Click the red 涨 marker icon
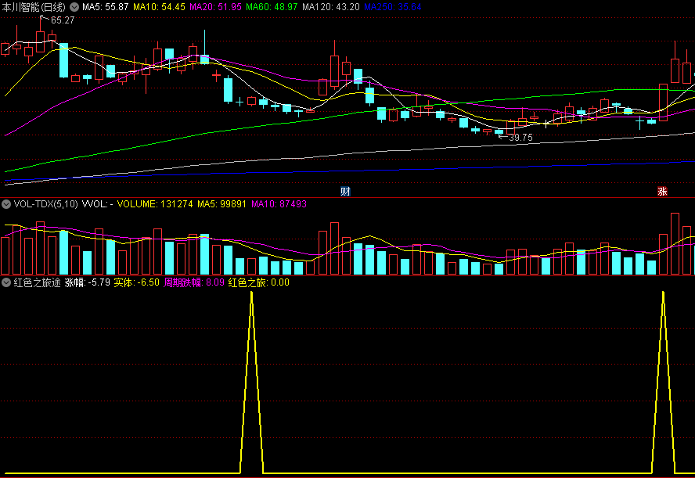 (x=662, y=192)
